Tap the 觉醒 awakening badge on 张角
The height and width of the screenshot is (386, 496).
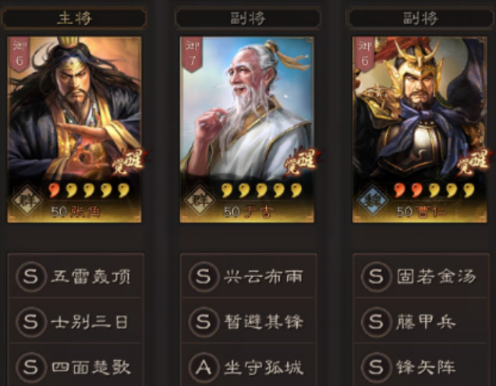click(129, 162)
